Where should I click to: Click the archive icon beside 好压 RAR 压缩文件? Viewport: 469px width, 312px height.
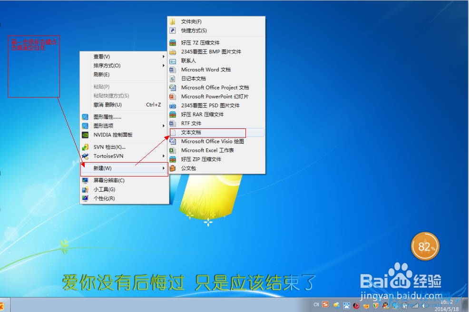tap(173, 115)
